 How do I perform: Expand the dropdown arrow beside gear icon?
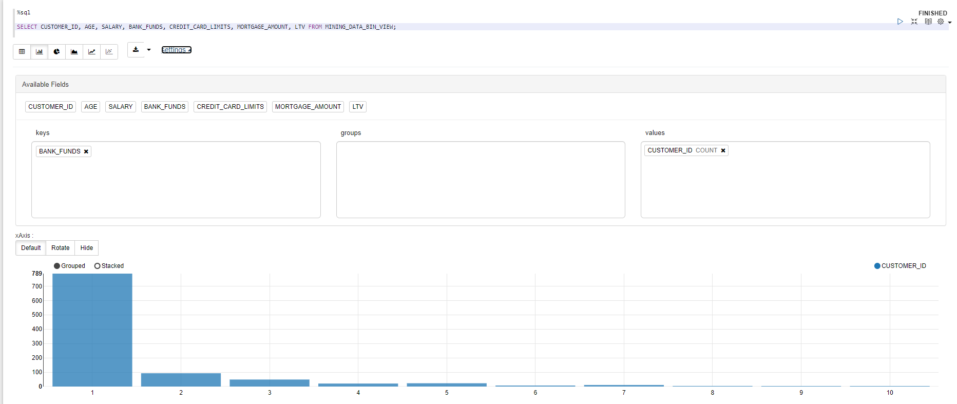pos(950,23)
